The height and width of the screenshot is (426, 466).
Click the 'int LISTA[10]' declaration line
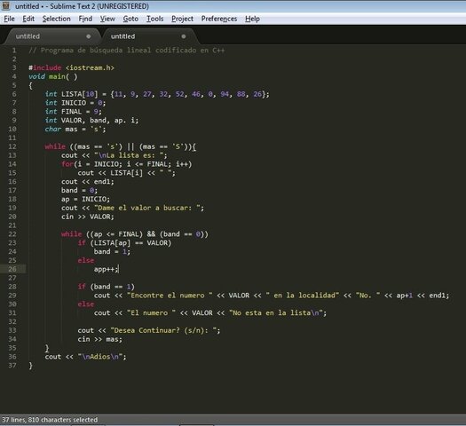pos(157,94)
